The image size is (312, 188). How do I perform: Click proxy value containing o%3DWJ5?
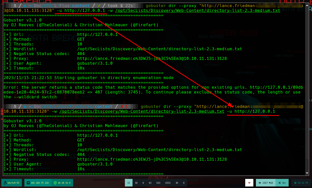[x=152, y=58]
